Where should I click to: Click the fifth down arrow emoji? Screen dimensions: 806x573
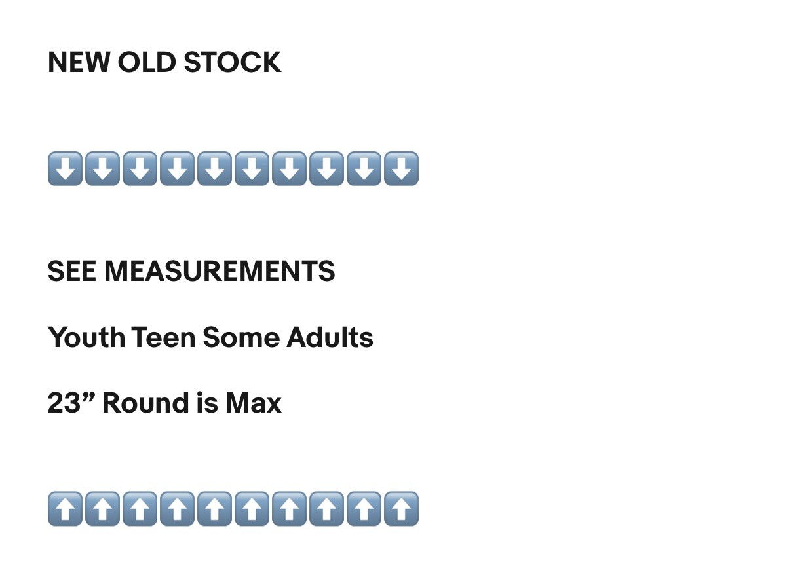tap(214, 168)
